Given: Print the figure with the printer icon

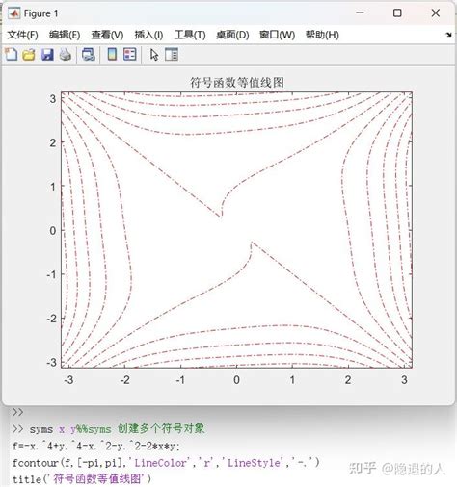Looking at the screenshot, I should click(66, 55).
